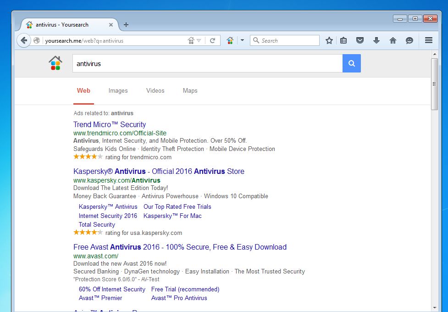Open a new browser tab
The width and height of the screenshot is (448, 312).
pyautogui.click(x=126, y=25)
